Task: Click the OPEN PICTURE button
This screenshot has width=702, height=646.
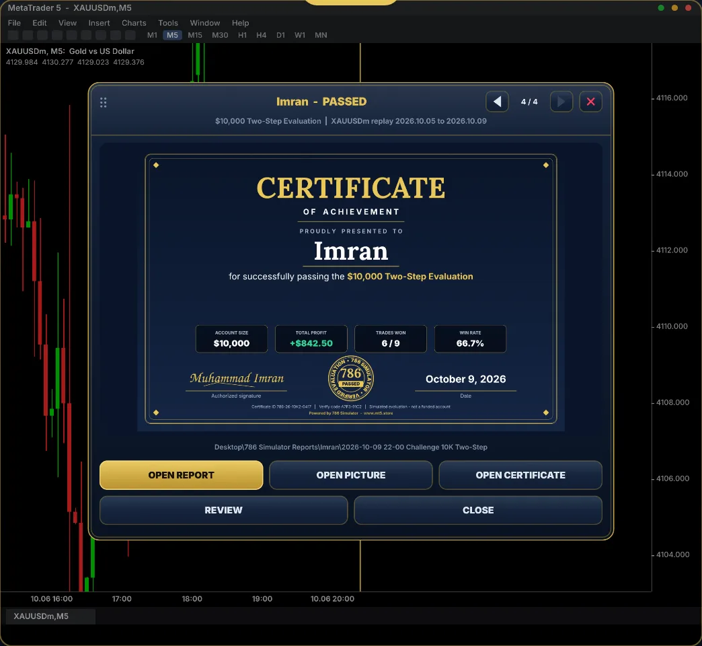Action: 351,475
